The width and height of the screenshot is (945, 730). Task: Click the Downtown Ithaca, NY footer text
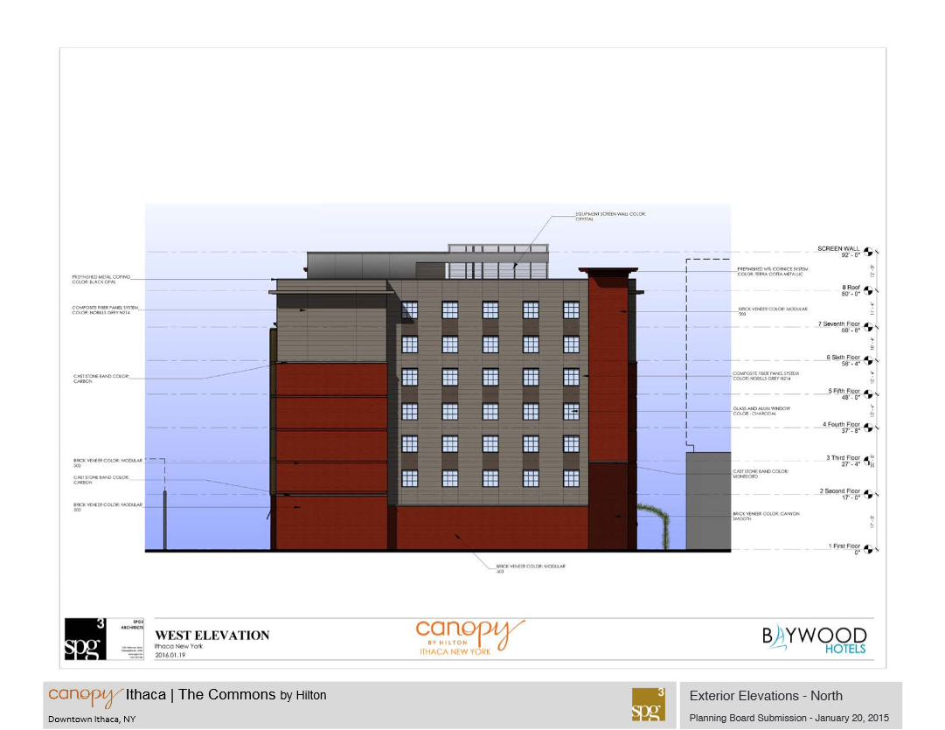(x=92, y=719)
